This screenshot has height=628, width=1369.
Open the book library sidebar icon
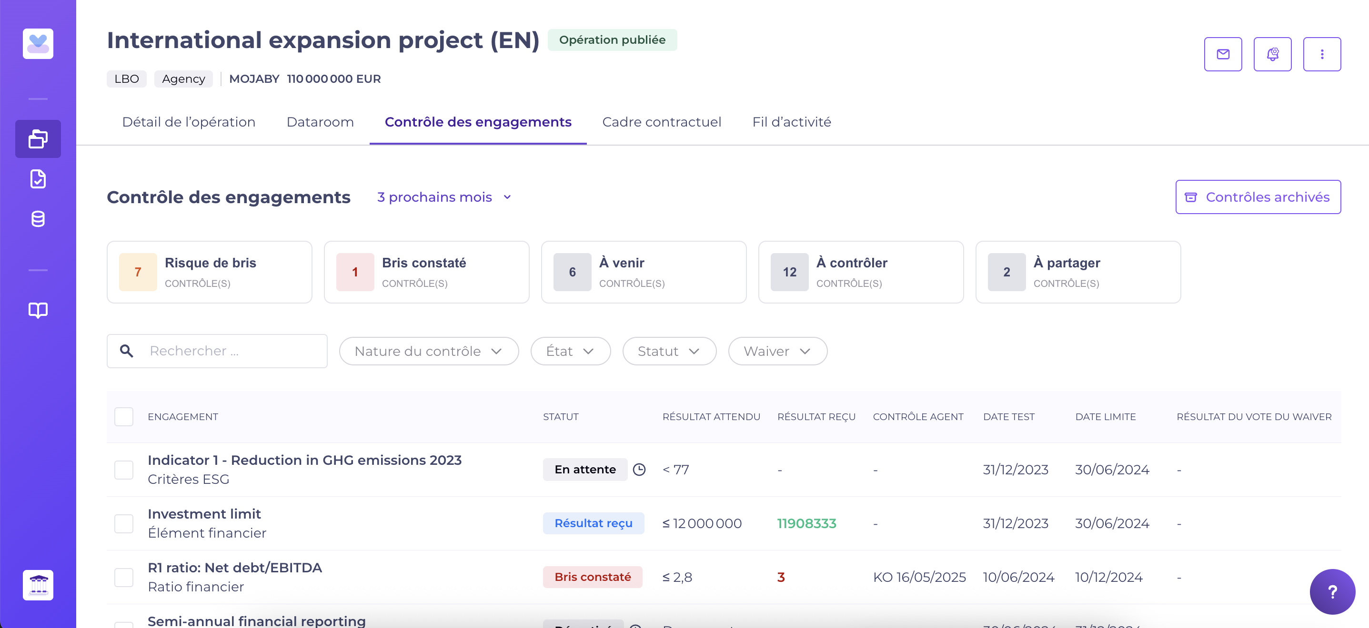38,310
